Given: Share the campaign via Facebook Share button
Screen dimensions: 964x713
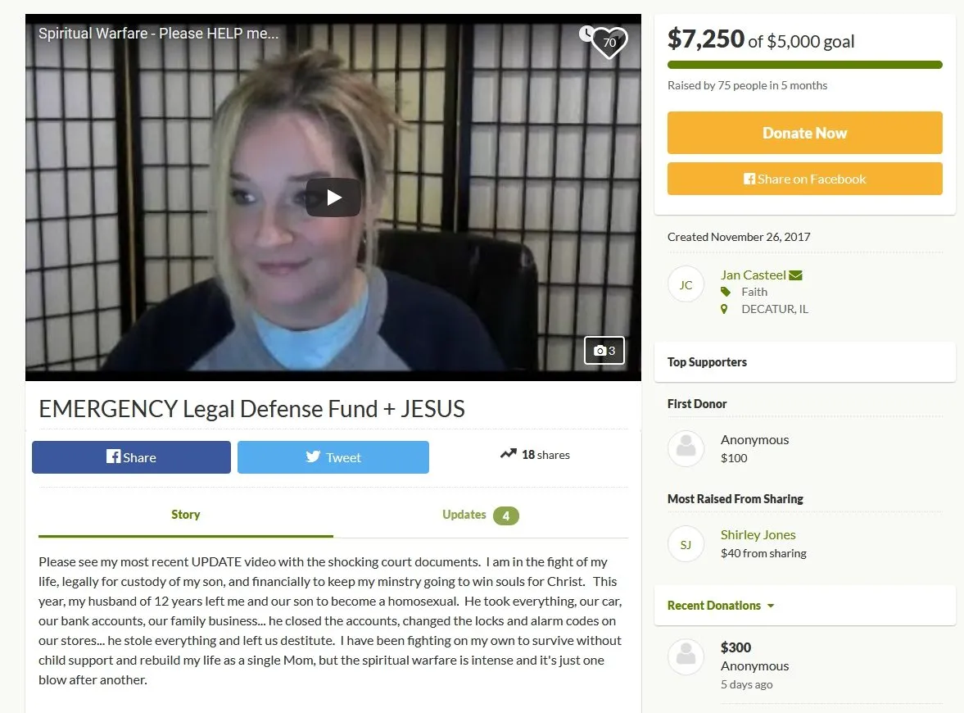Looking at the screenshot, I should point(132,457).
